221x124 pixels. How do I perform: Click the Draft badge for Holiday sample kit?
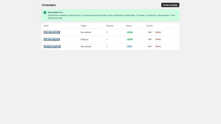pos(129,46)
